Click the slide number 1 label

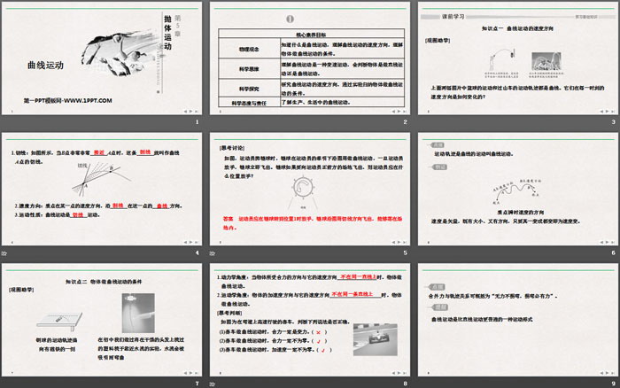click(197, 122)
